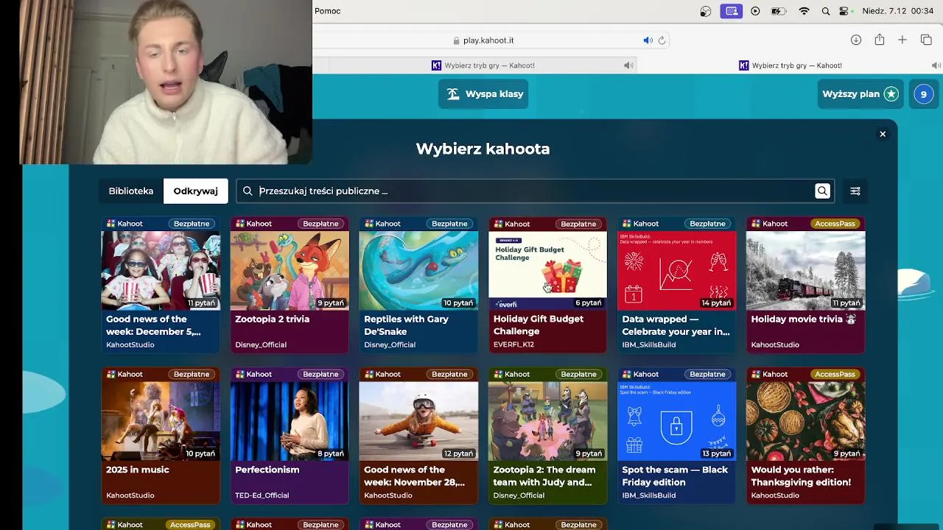Select the Odkrywaj tab
The image size is (943, 530).
click(195, 191)
